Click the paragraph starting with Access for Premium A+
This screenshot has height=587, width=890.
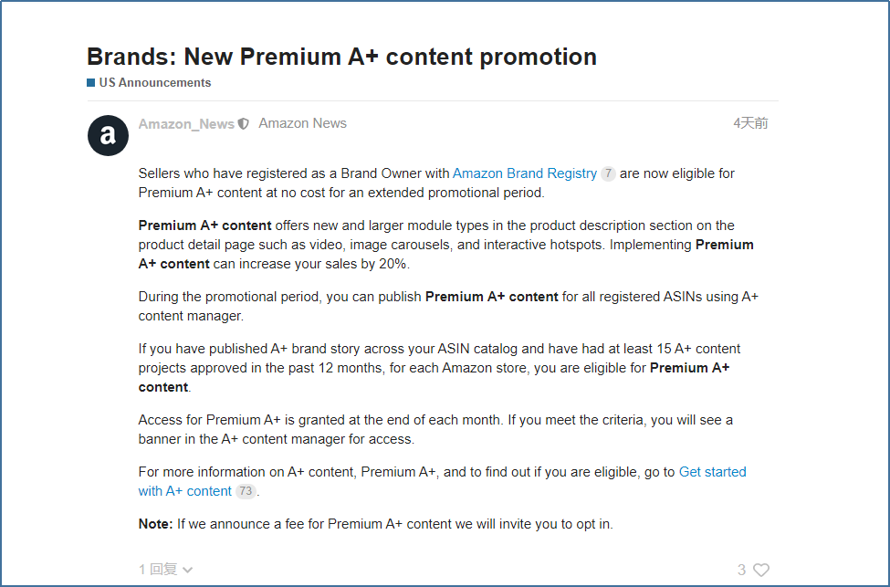point(435,429)
